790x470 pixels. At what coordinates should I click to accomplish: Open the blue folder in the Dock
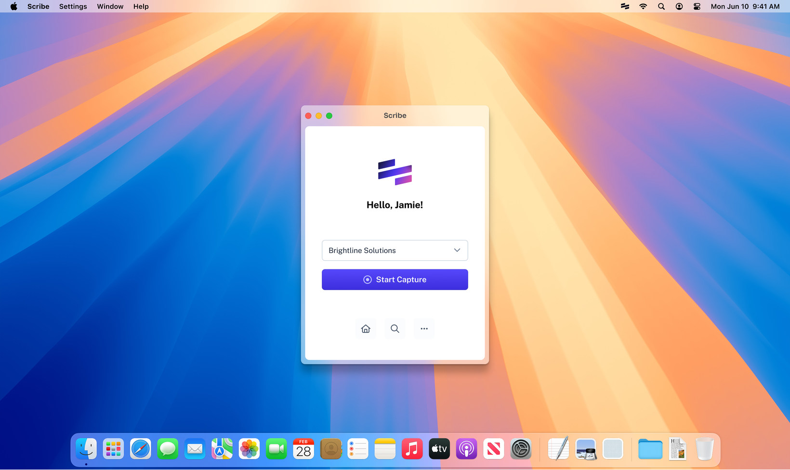[x=650, y=449]
